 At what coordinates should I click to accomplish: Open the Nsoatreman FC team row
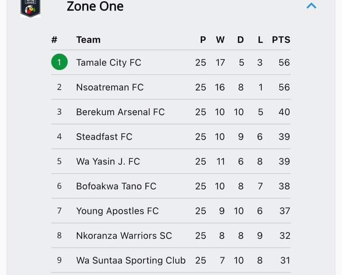[x=171, y=87]
